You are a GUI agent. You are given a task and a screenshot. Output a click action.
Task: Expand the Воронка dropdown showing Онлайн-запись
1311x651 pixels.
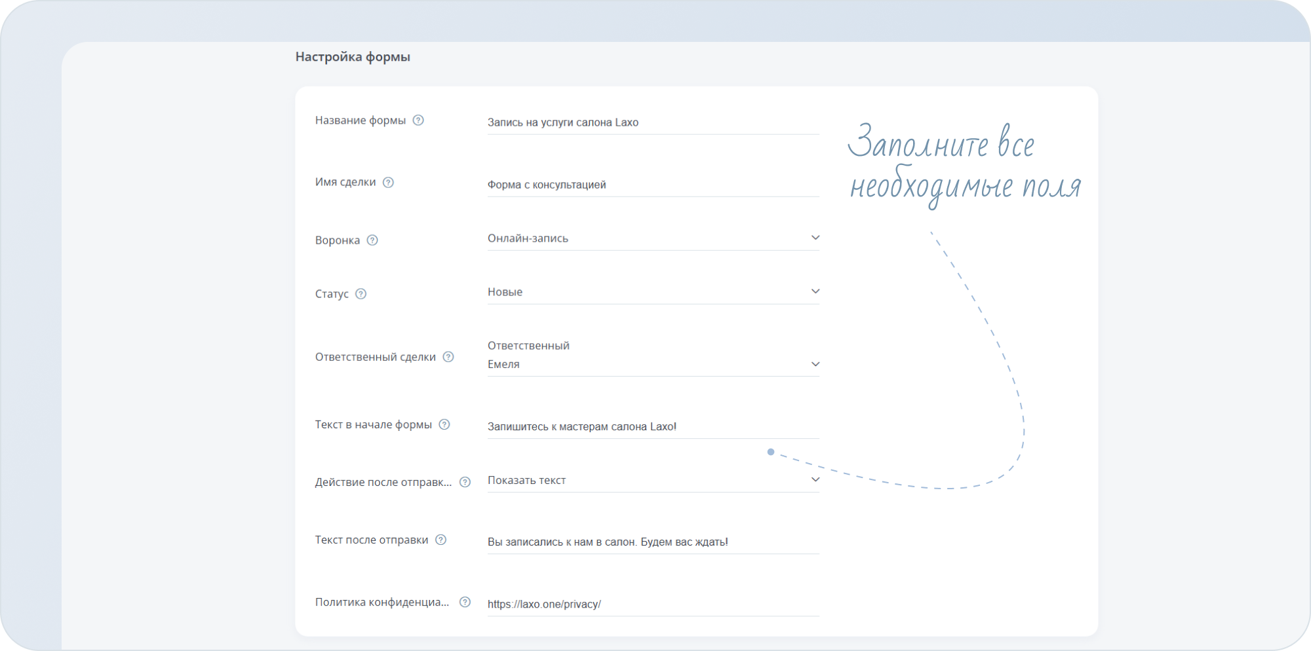pos(652,238)
